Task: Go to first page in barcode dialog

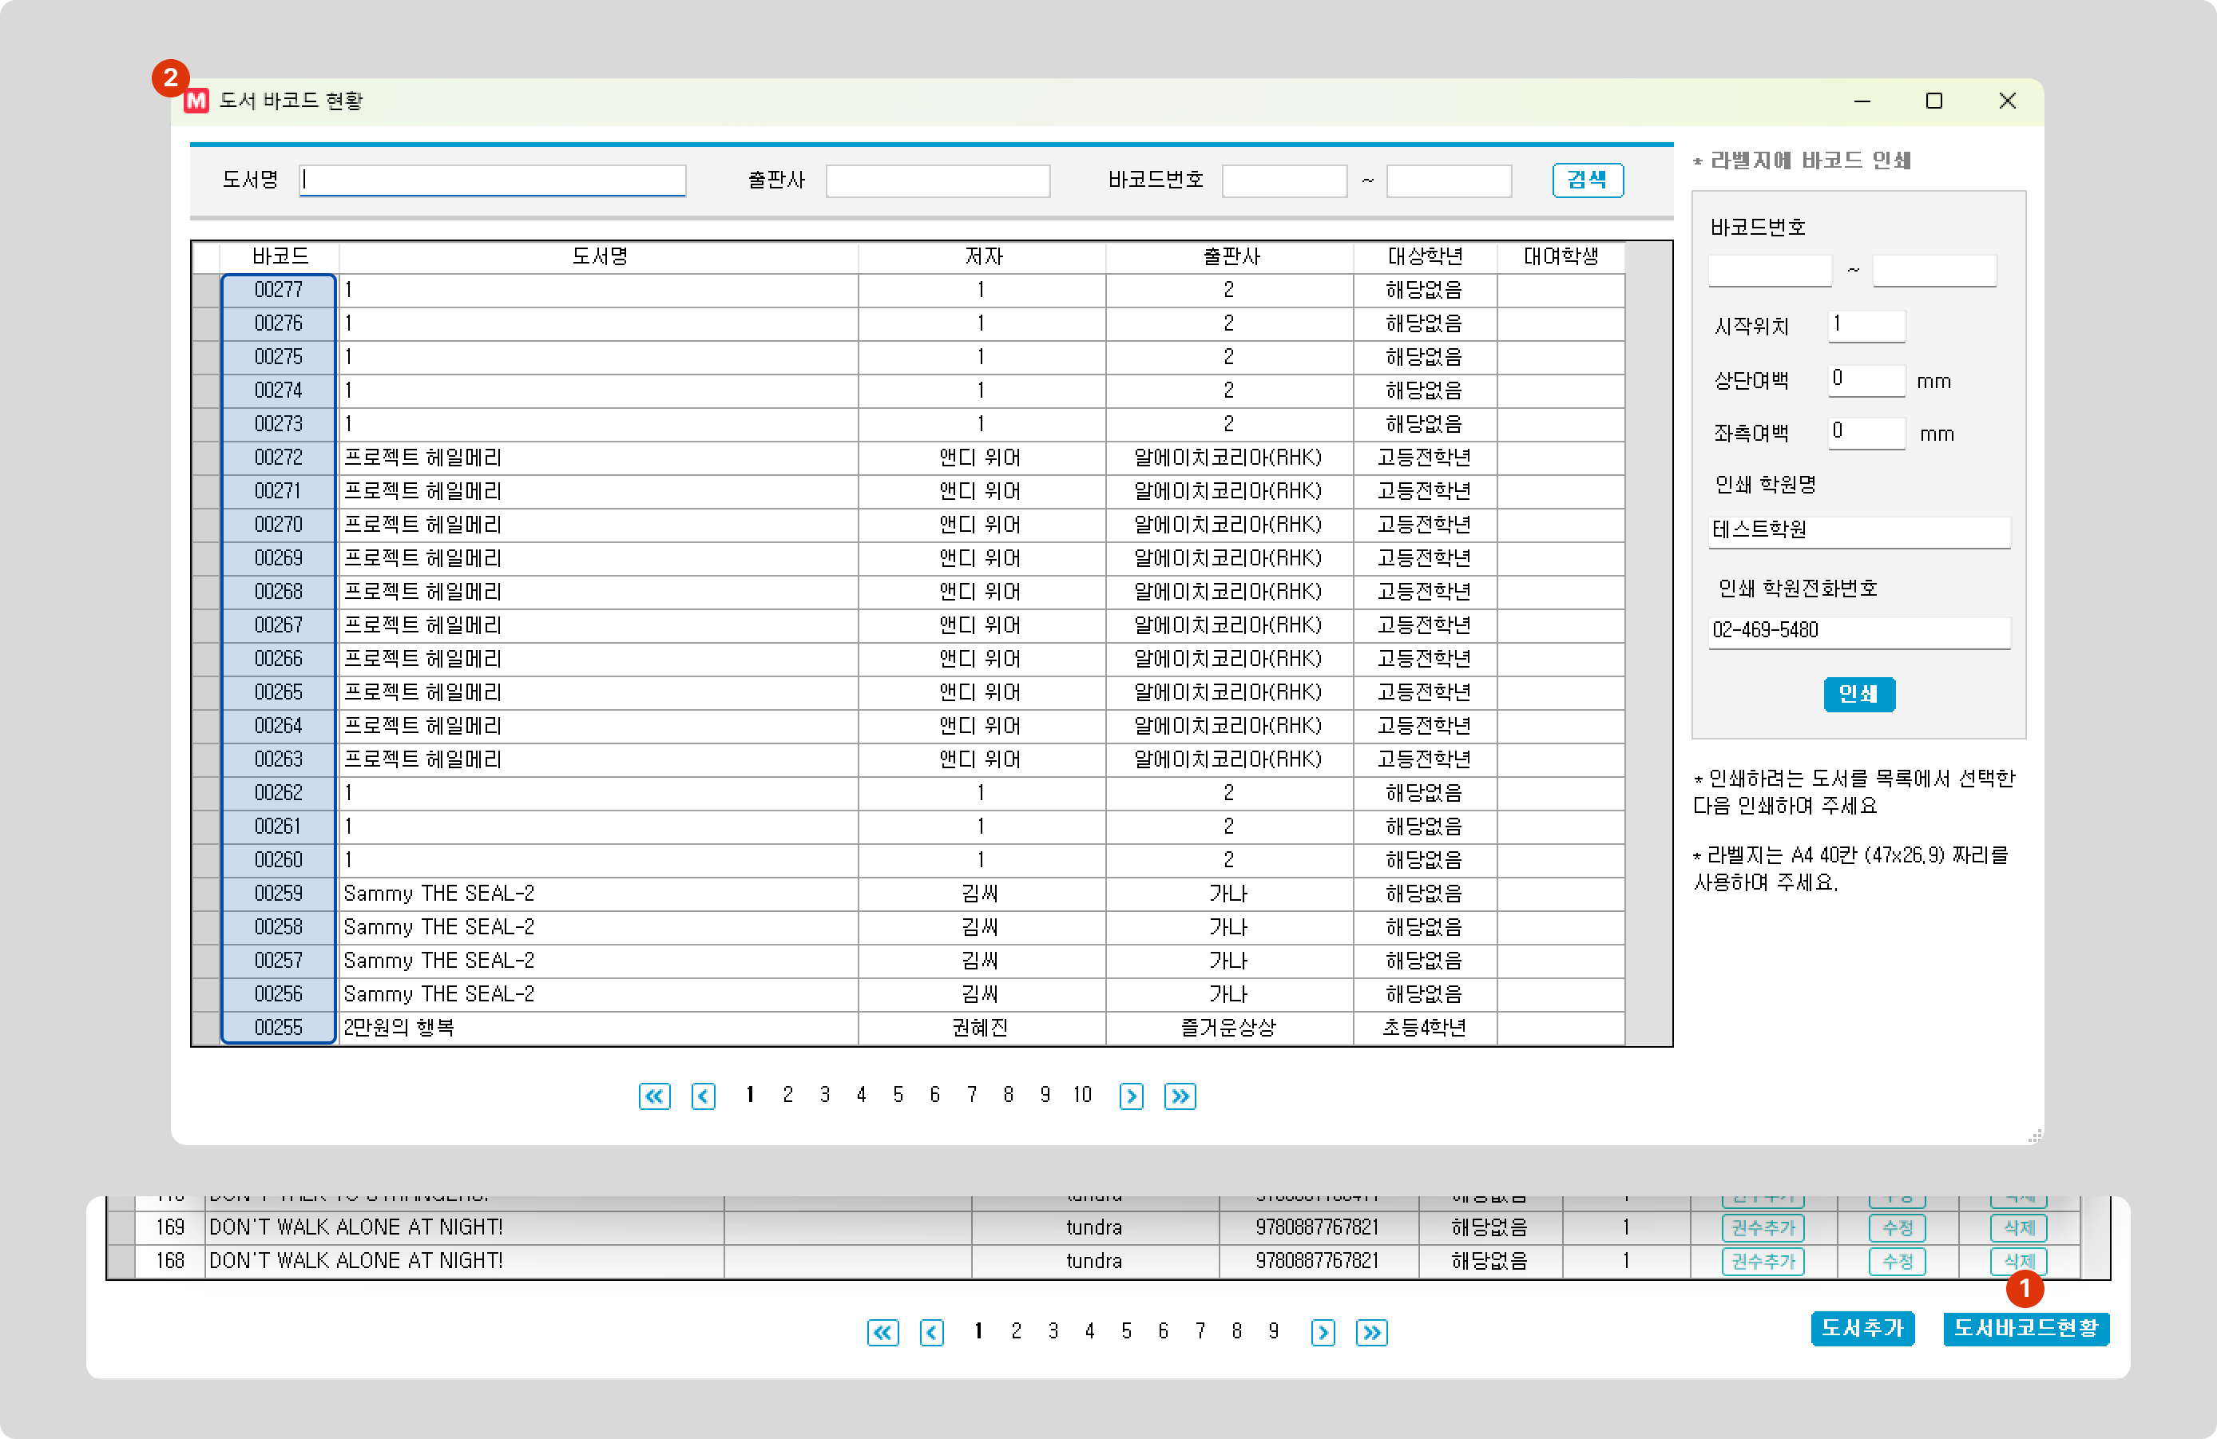Action: coord(654,1096)
